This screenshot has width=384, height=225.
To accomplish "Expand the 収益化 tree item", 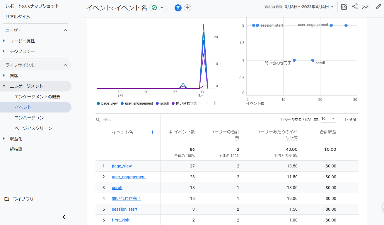I will coord(4,139).
